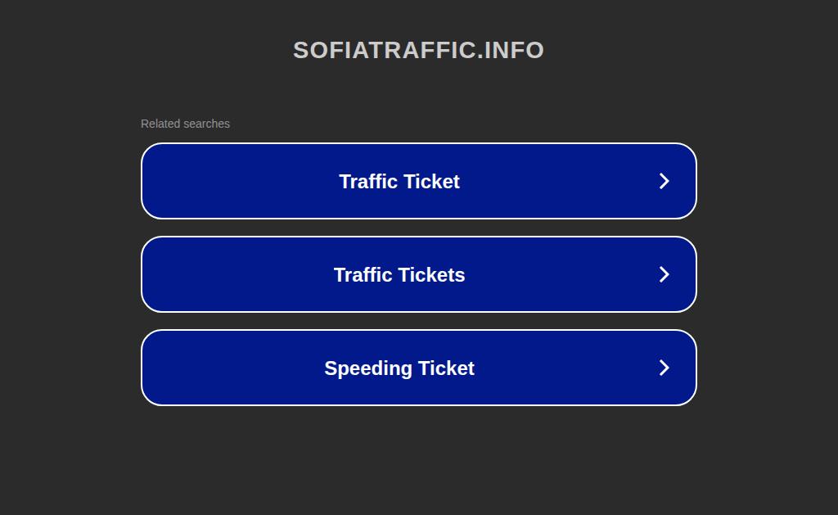Open the Traffic Ticket related search
The image size is (838, 515).
click(418, 181)
